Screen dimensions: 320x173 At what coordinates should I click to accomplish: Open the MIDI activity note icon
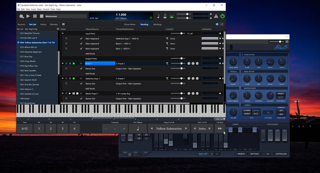[158, 16]
